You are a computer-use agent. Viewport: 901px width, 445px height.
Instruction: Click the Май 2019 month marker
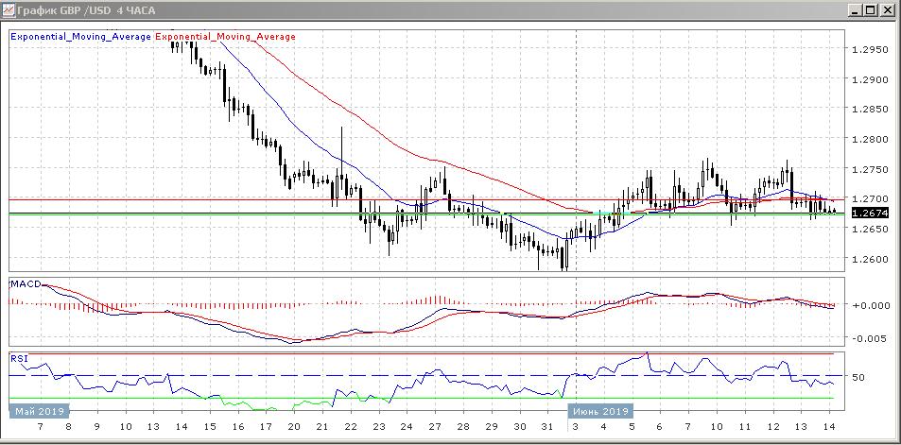tap(38, 411)
